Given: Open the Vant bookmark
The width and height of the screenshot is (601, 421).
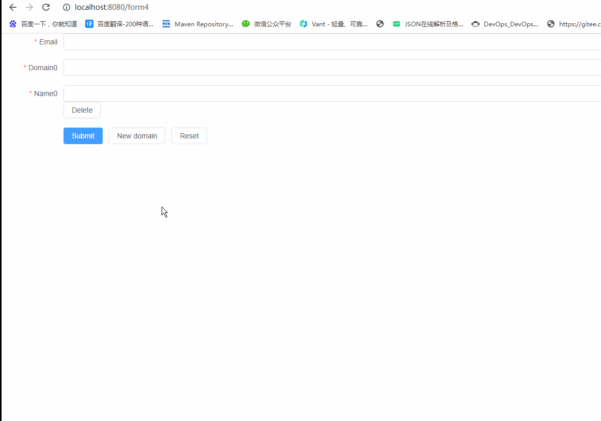Looking at the screenshot, I should [x=334, y=24].
